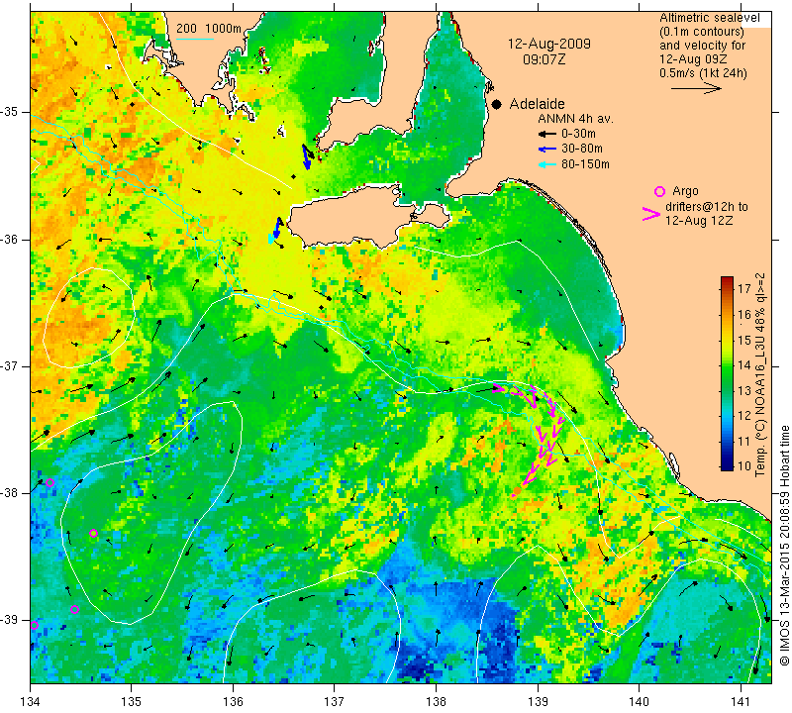Click Kangaroo Island on the map
The image size is (792, 713).
(x=353, y=219)
